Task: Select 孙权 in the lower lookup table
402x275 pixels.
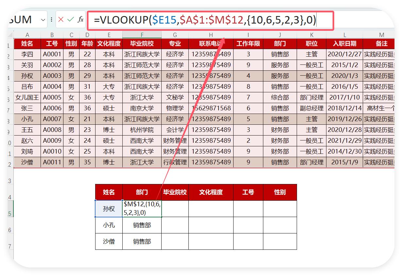Action: tap(109, 209)
